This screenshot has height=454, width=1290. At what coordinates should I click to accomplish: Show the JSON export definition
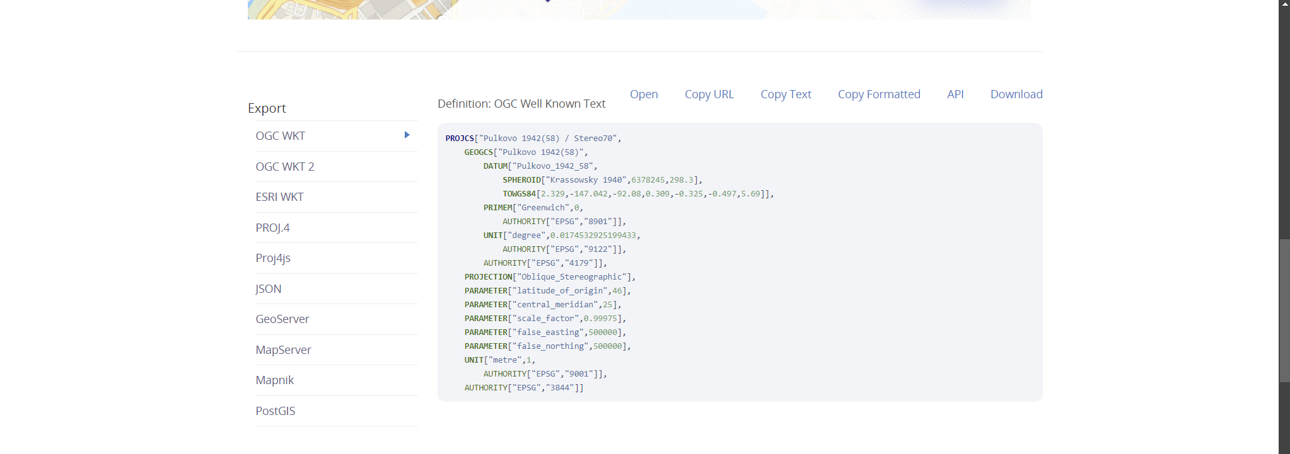pos(269,289)
